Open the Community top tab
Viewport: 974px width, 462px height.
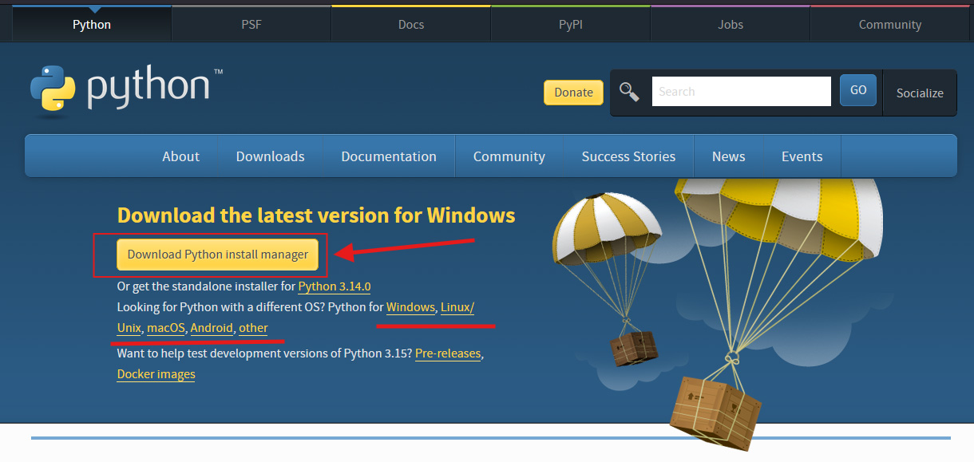tap(890, 24)
